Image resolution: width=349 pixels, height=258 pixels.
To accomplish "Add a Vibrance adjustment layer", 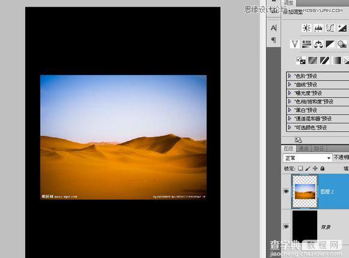I will coord(295,44).
